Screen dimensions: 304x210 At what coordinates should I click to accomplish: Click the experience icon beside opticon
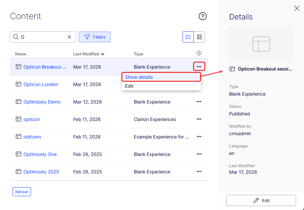[x=18, y=119]
